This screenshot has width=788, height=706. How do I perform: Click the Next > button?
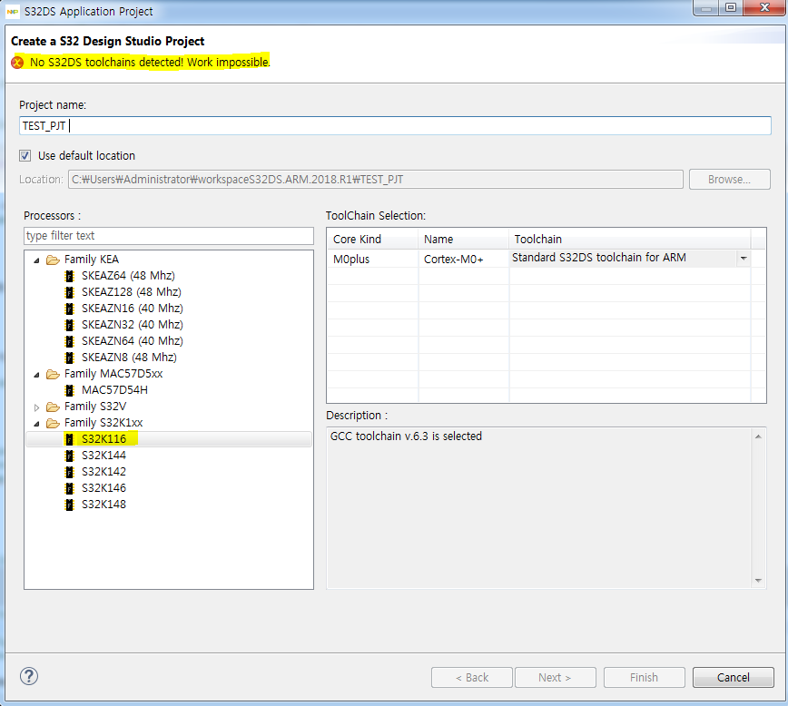(x=556, y=677)
